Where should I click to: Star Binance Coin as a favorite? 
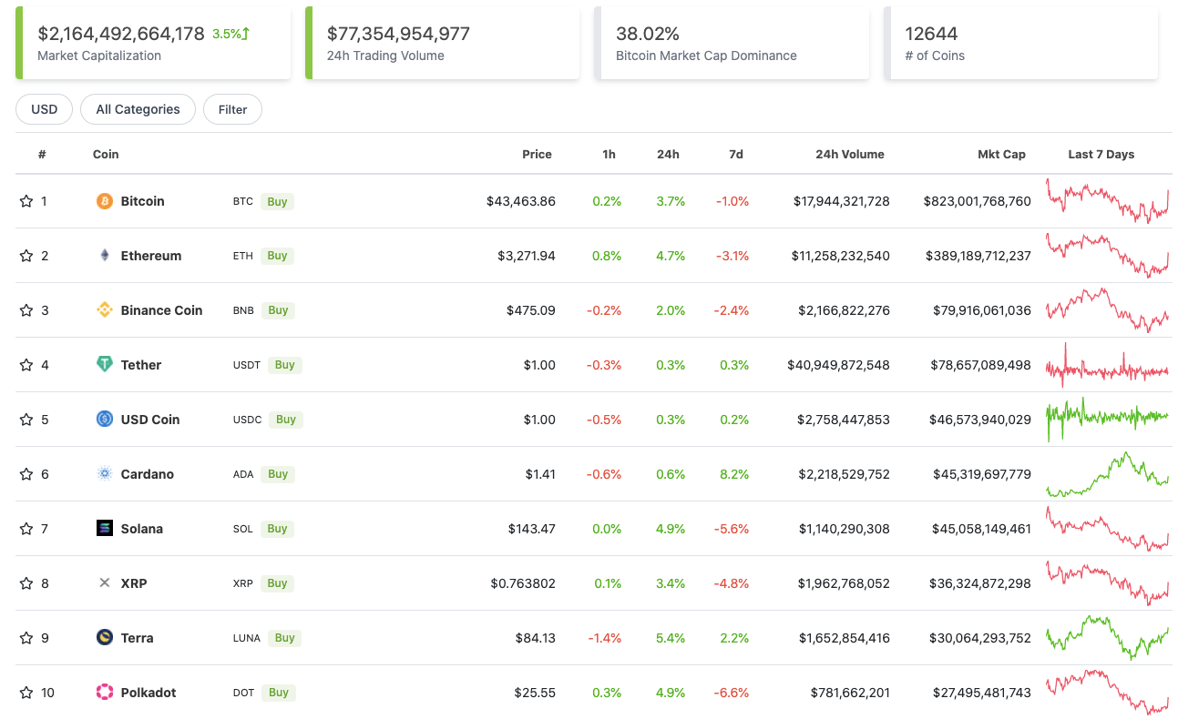click(x=26, y=310)
